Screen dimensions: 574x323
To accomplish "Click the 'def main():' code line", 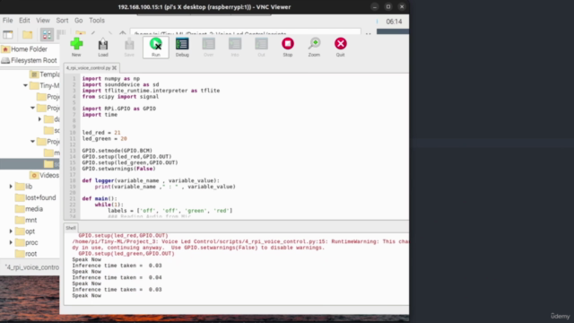I will click(x=100, y=198).
